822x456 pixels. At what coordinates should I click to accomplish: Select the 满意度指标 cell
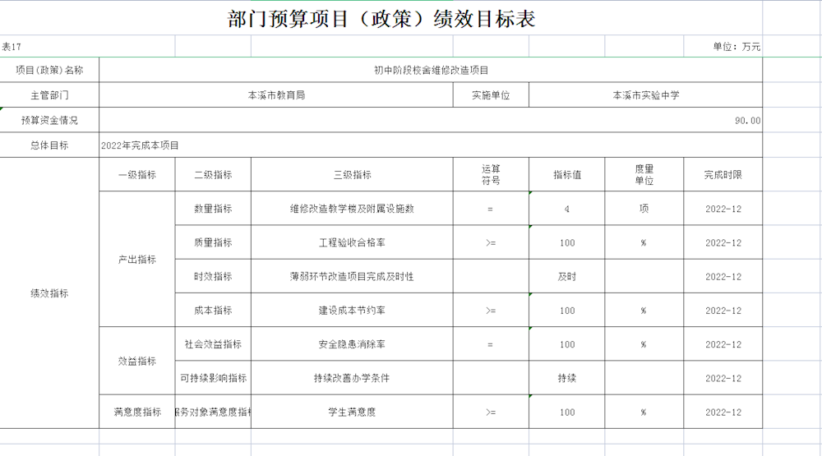136,412
